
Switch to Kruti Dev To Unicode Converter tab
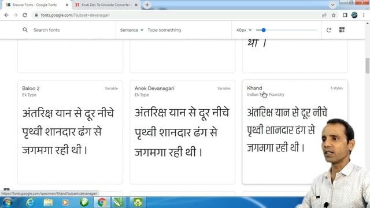click(106, 5)
